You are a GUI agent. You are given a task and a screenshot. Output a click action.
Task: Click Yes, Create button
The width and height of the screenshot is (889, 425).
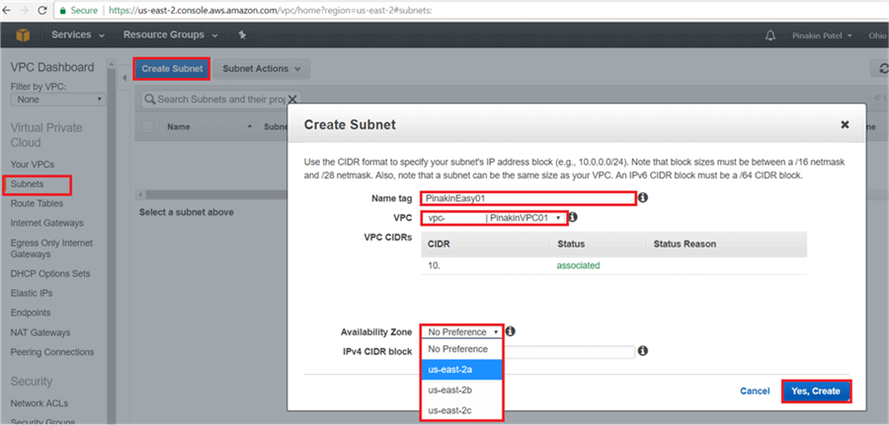[817, 391]
